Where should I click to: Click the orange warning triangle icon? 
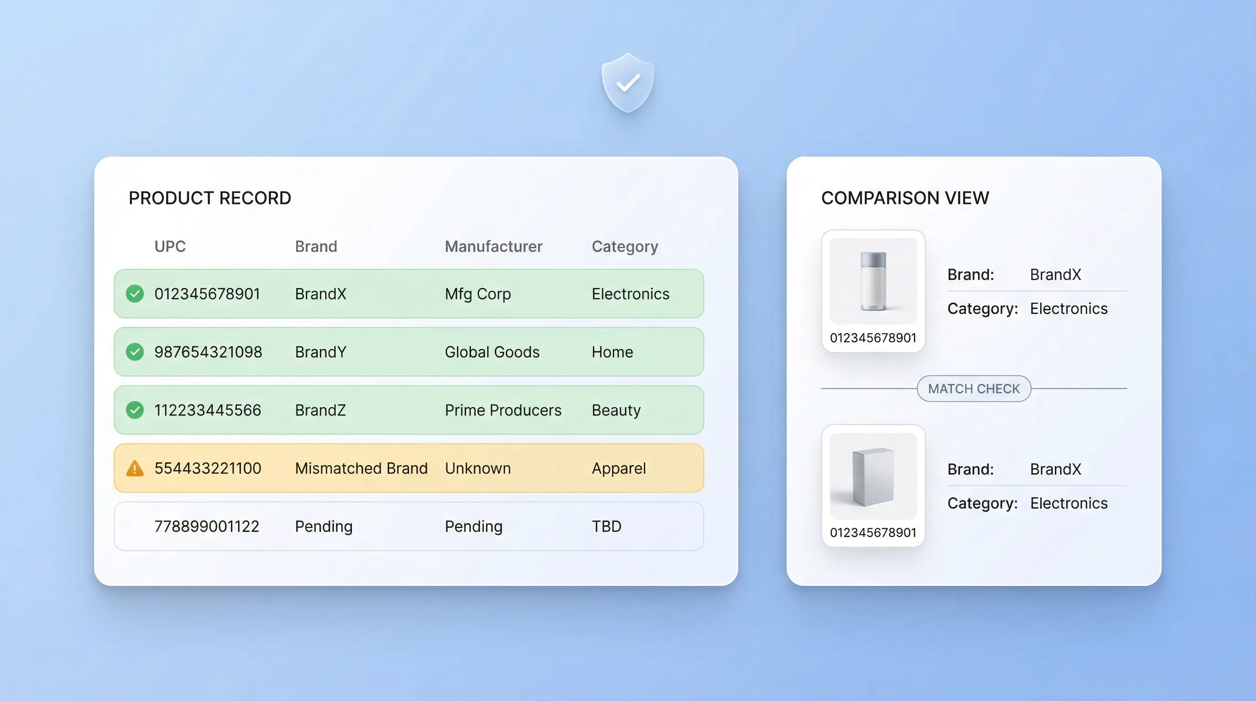pyautogui.click(x=135, y=468)
